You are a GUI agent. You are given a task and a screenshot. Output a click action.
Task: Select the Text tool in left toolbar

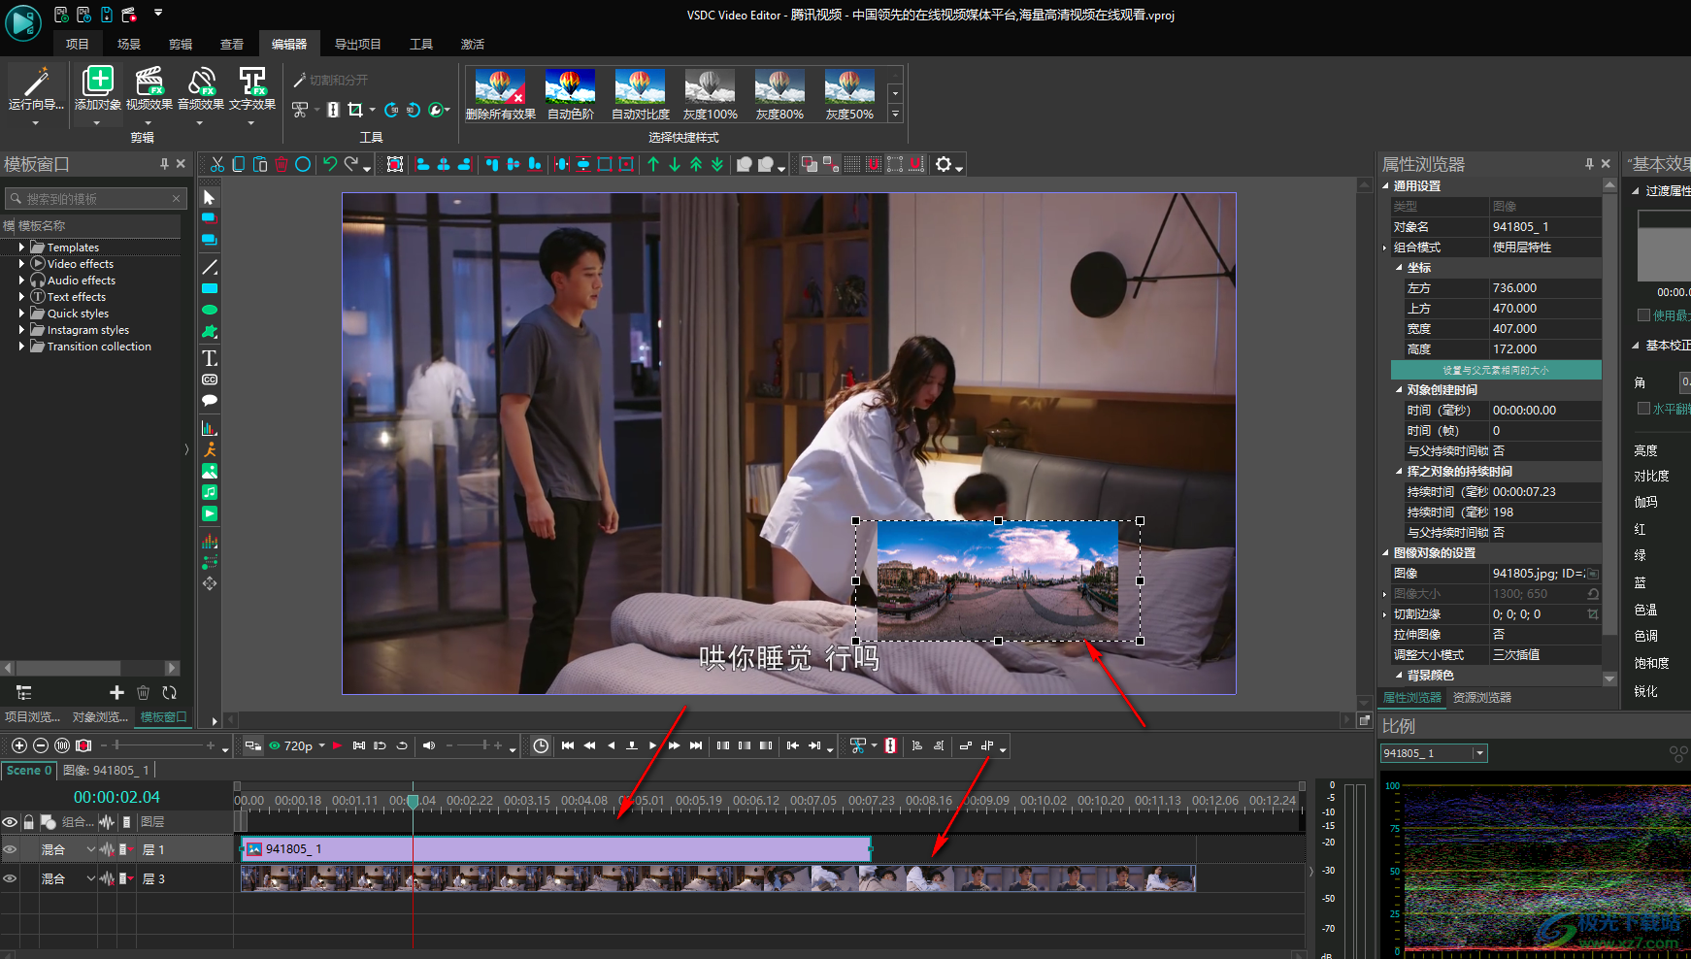(x=210, y=358)
